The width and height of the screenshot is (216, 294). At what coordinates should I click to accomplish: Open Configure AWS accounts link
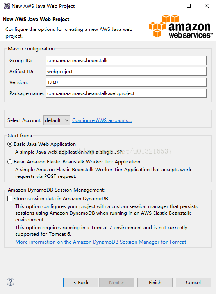(x=102, y=120)
